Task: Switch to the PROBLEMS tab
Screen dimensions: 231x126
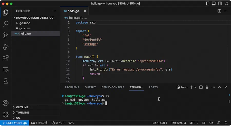Action: 72,87
